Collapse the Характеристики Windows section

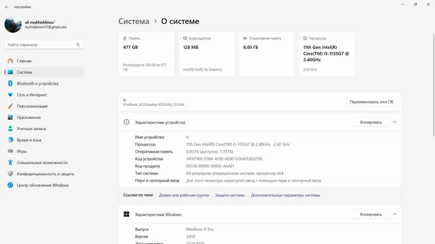395,214
